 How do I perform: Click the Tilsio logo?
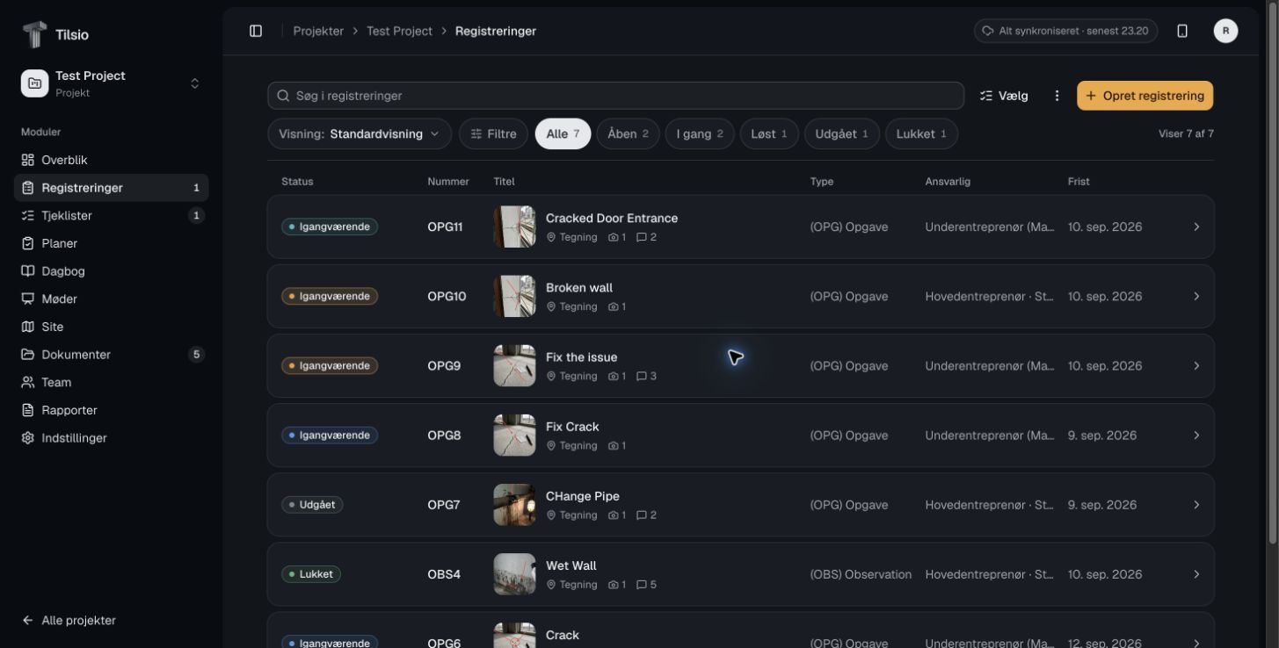point(34,34)
